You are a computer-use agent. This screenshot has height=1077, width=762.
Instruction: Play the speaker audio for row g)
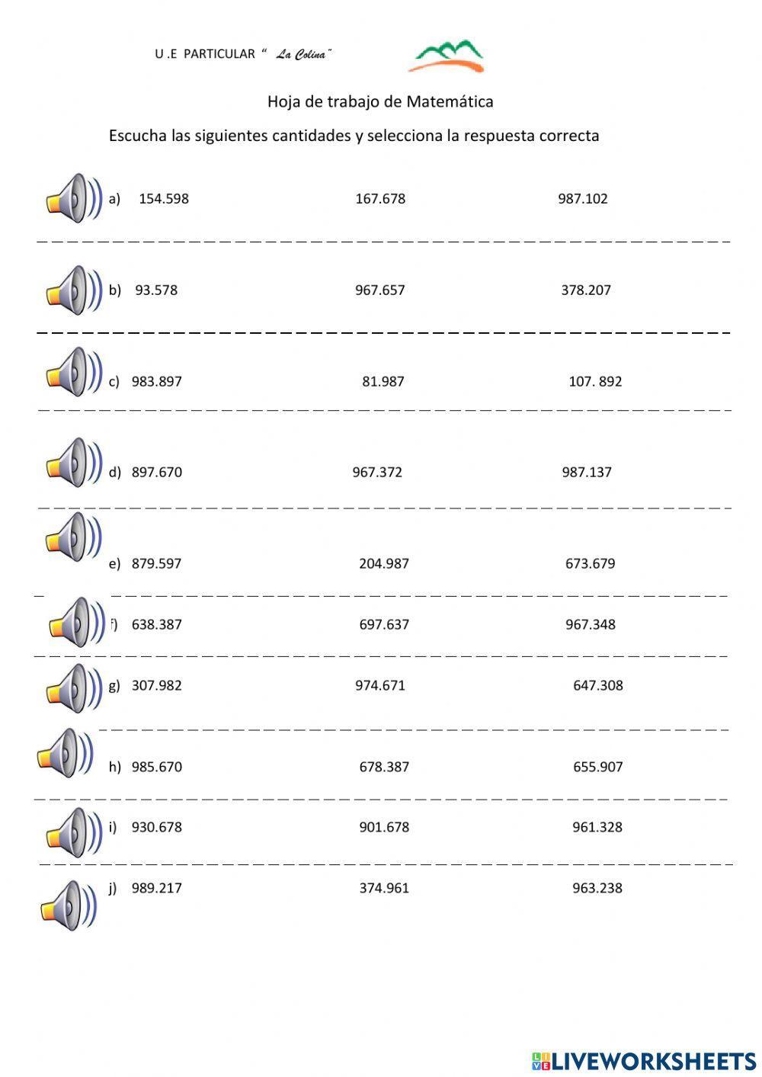click(x=74, y=688)
